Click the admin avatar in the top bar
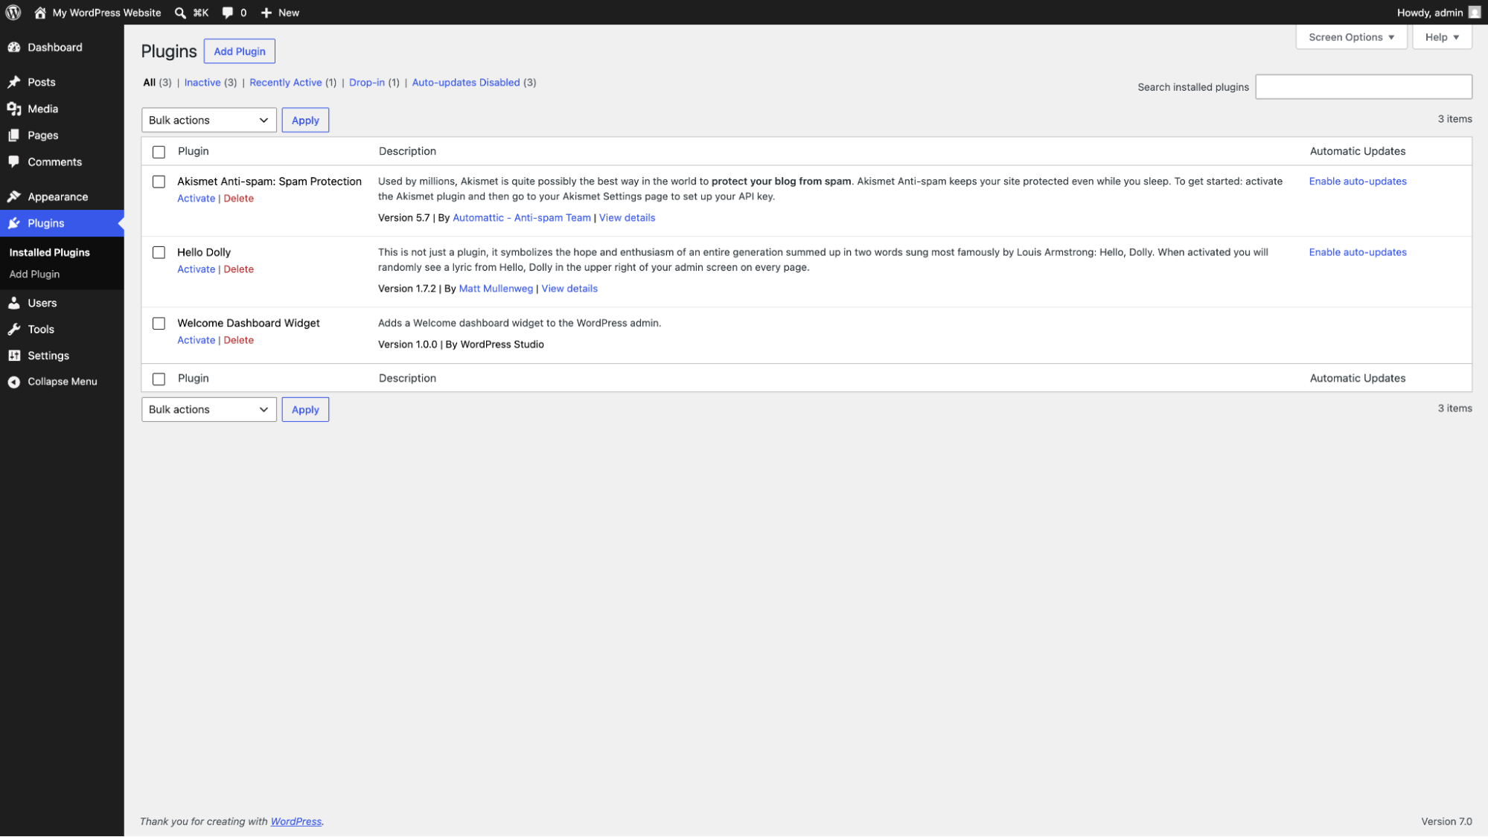This screenshot has height=837, width=1488. coord(1474,13)
